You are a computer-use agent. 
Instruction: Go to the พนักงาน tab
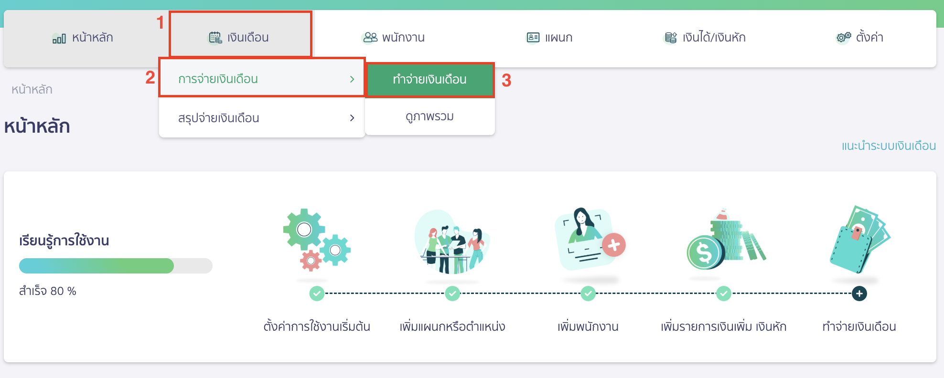[x=394, y=38]
